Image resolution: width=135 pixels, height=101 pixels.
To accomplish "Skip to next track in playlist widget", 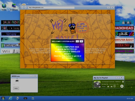I will (111, 87).
